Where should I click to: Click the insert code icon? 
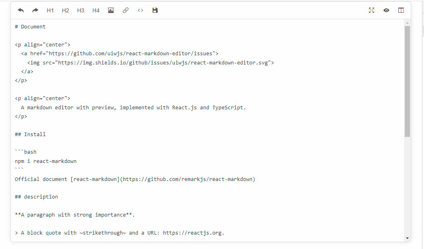tap(140, 10)
